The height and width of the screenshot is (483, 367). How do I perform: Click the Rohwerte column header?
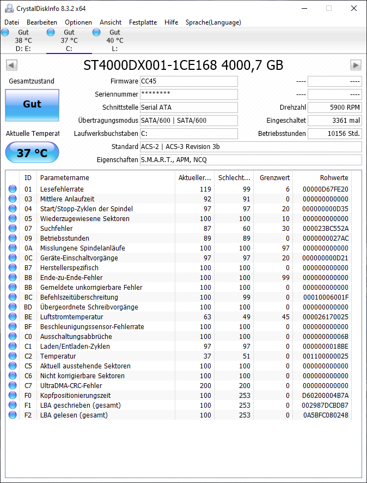322,178
